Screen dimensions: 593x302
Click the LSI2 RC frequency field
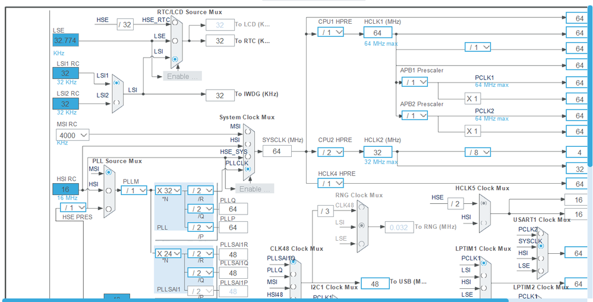coord(65,103)
